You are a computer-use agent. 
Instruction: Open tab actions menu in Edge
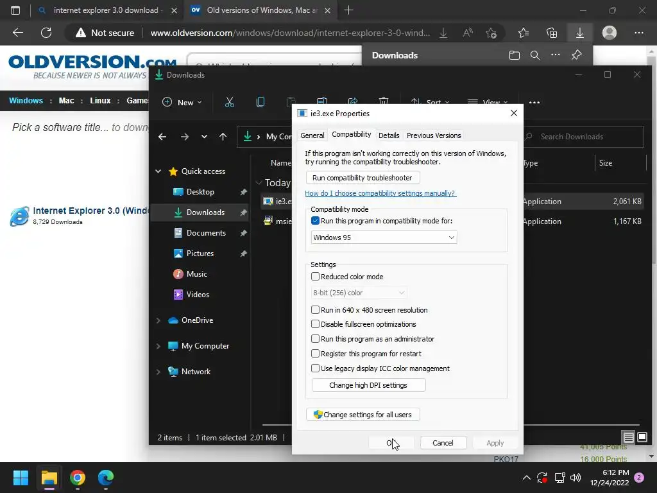[x=15, y=10]
